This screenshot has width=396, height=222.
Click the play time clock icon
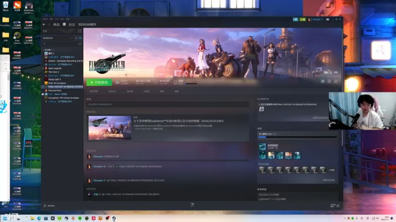coord(156,82)
